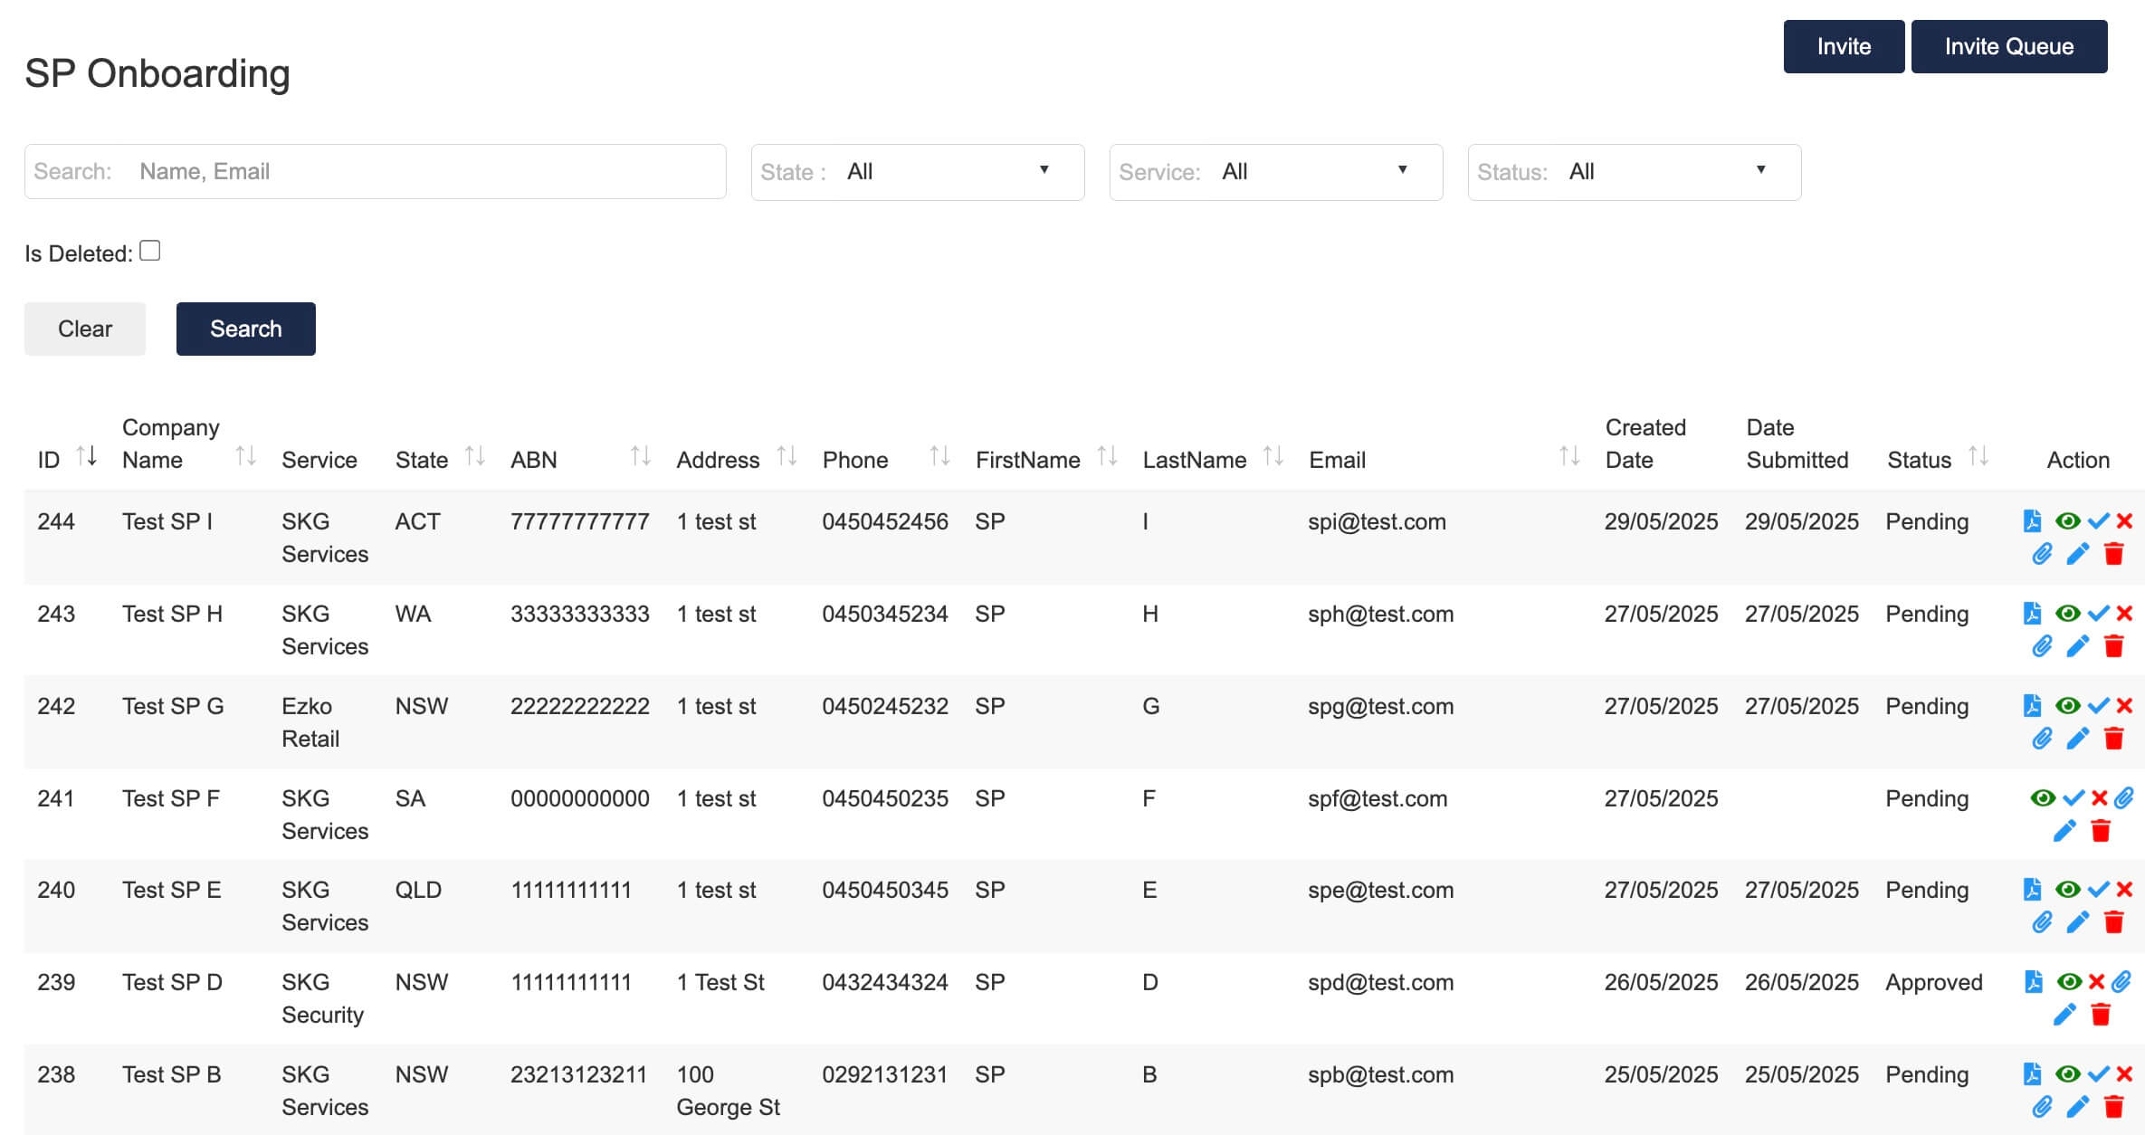Select the spi@test.com email cell
The image size is (2145, 1135).
pos(1377,521)
